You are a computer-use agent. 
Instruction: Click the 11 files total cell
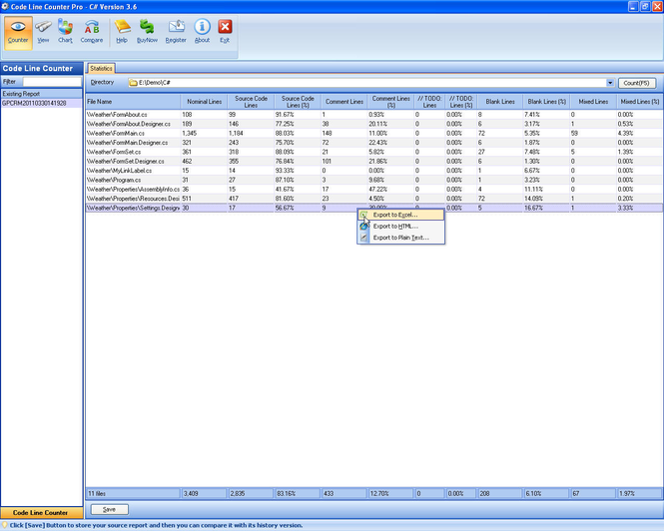133,493
